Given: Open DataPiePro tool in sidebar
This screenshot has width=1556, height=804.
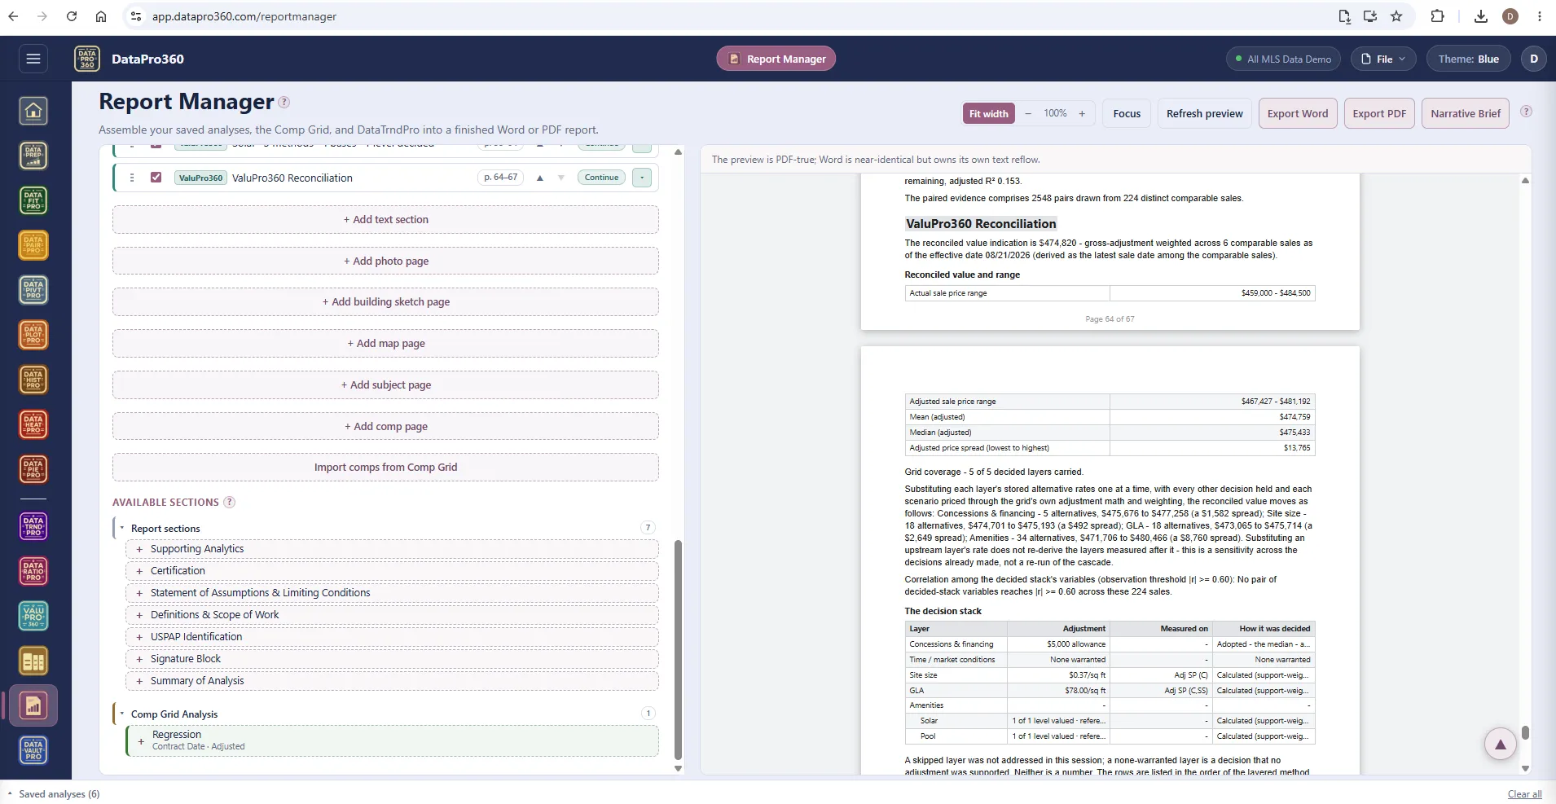Looking at the screenshot, I should [33, 469].
